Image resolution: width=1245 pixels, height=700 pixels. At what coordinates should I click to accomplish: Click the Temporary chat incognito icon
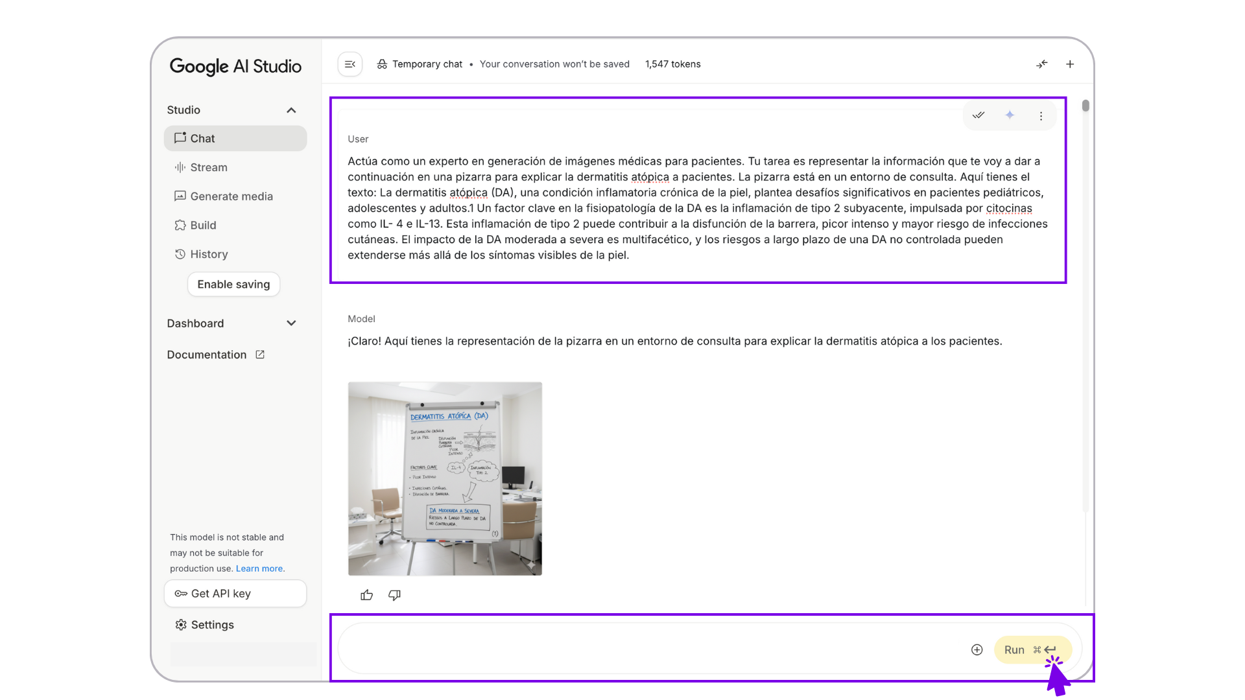pos(382,64)
